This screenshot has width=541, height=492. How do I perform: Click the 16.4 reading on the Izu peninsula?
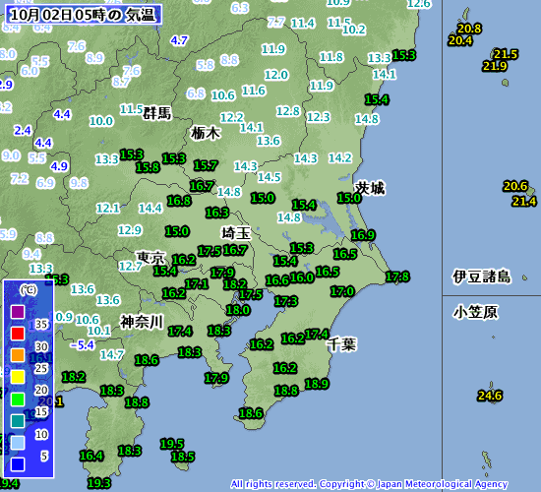[x=91, y=456]
